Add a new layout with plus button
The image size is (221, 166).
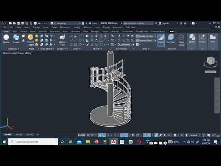38,135
